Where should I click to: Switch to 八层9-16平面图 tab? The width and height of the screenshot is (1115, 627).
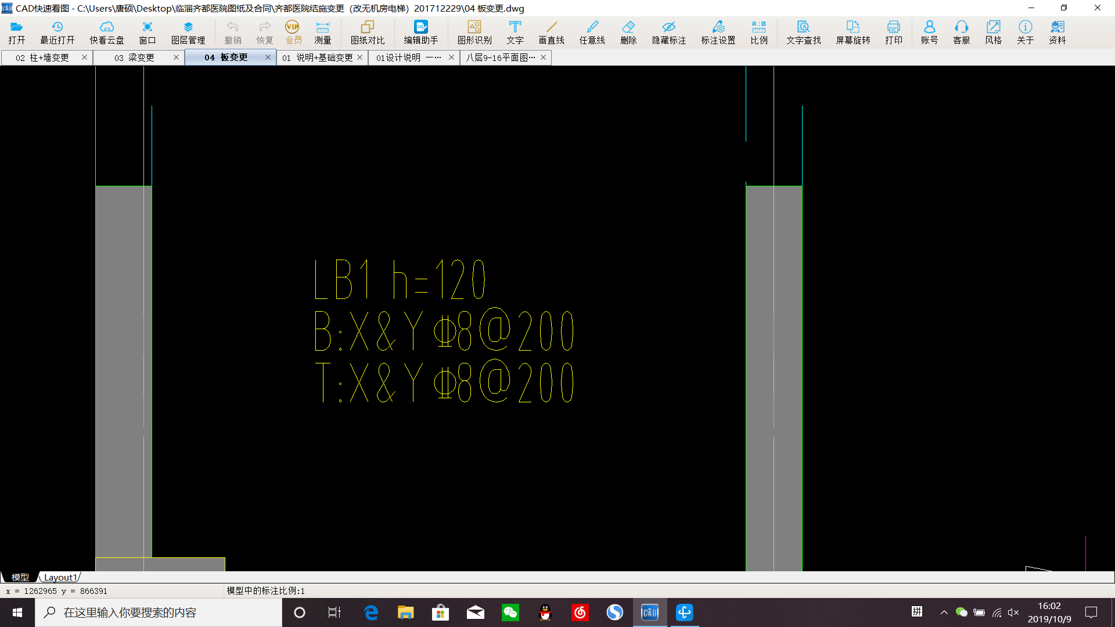pyautogui.click(x=501, y=57)
